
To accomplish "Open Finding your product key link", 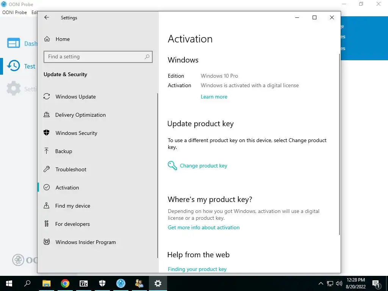I will [x=197, y=269].
